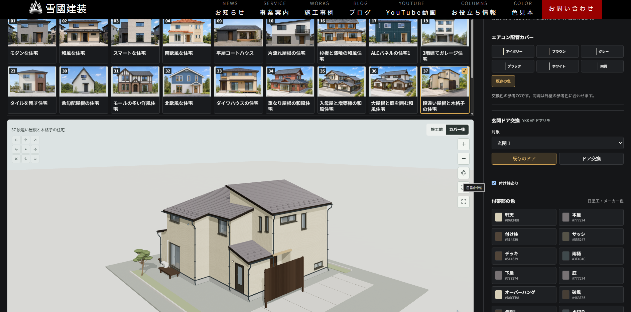Screen dimensions: 631x312
Task: Click center dot of the view pad
Action: (26, 149)
